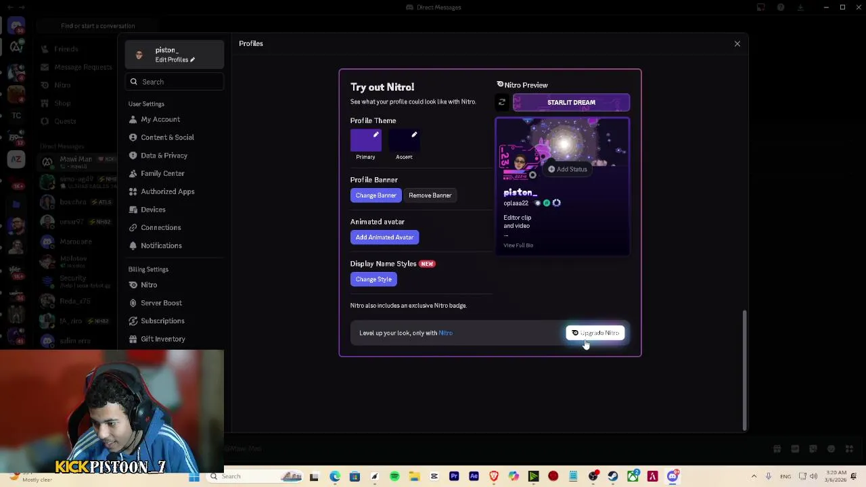The width and height of the screenshot is (866, 487).
Task: Open Notifications settings with bell icon
Action: (x=174, y=246)
